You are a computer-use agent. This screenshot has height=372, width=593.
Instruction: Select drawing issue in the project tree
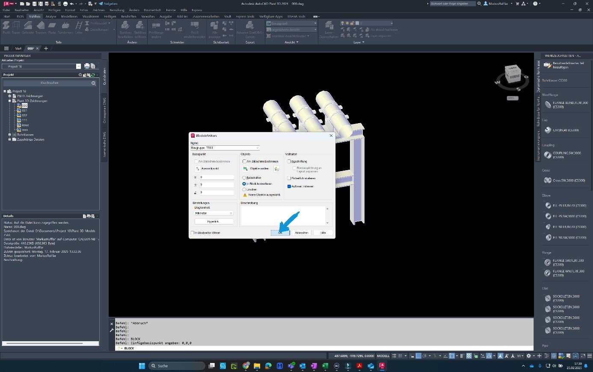click(x=25, y=125)
